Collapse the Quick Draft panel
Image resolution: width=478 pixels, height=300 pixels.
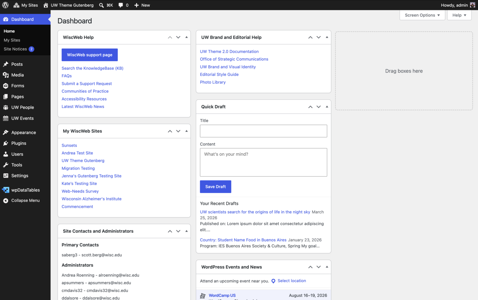click(327, 107)
